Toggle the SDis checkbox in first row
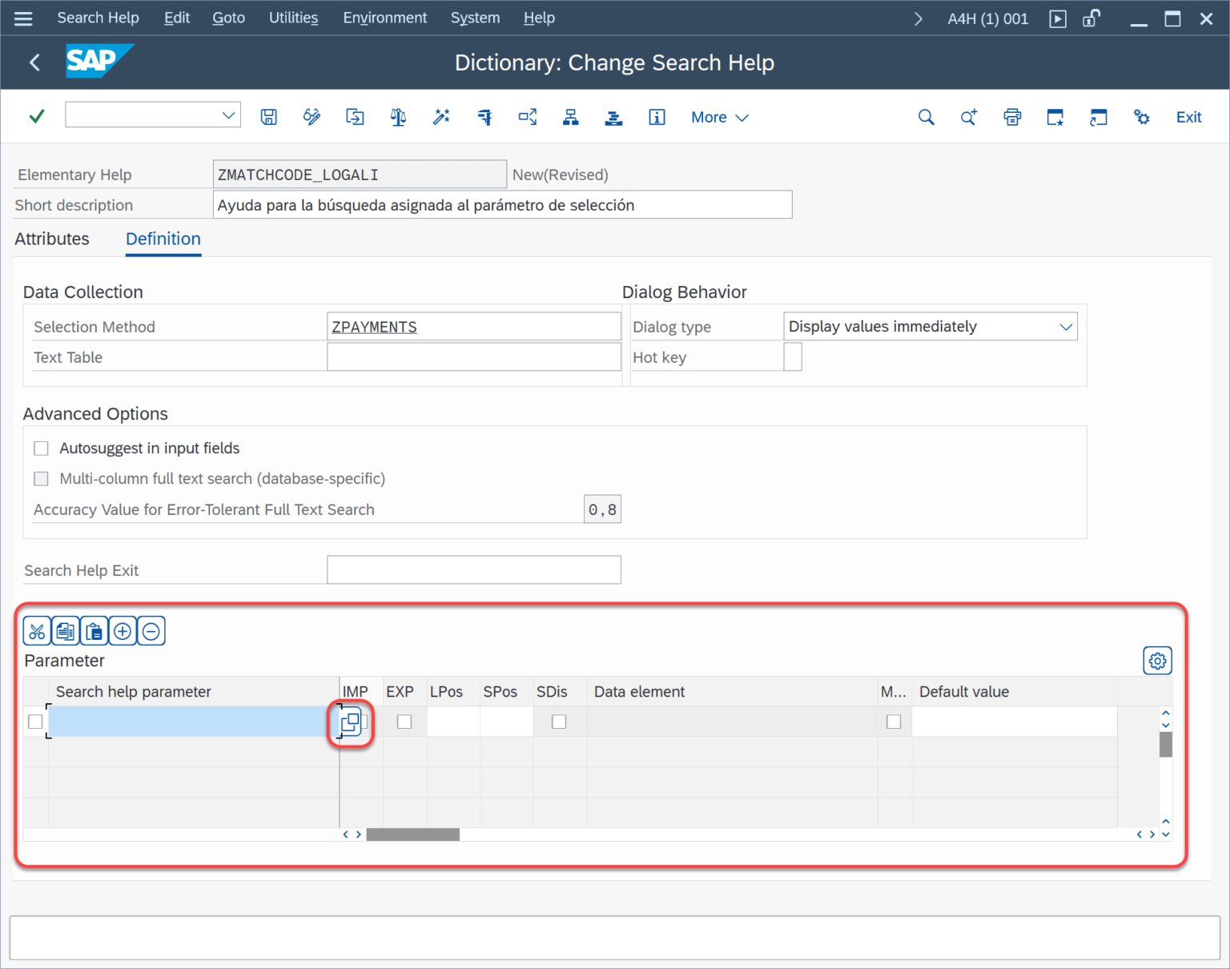1230x969 pixels. coord(559,722)
